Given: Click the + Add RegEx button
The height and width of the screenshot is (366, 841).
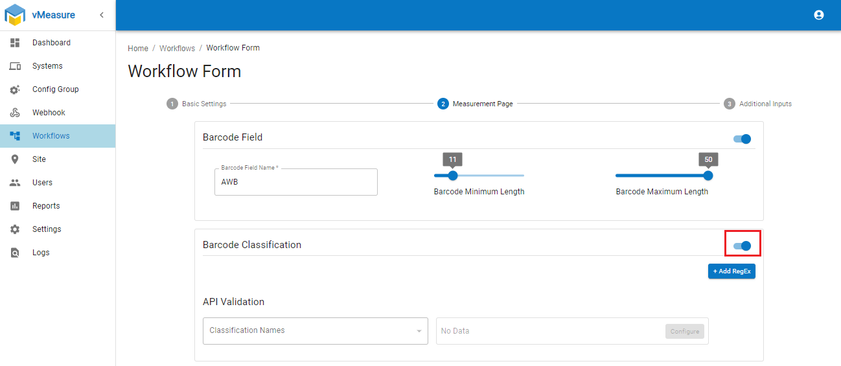Looking at the screenshot, I should click(x=732, y=271).
